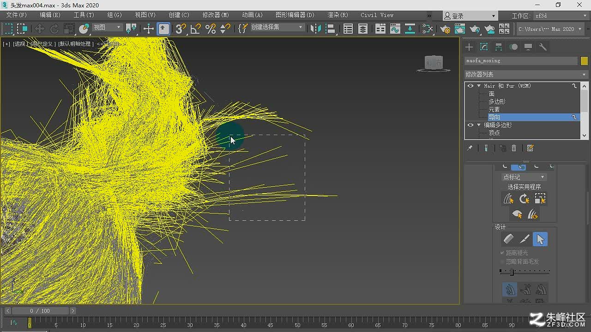This screenshot has height=332, width=591.
Task: Click the Select and Move tool
Action: pos(40,29)
